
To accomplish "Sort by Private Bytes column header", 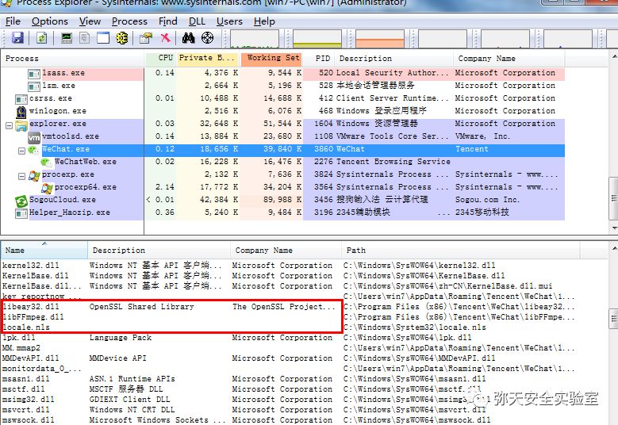I will click(208, 59).
